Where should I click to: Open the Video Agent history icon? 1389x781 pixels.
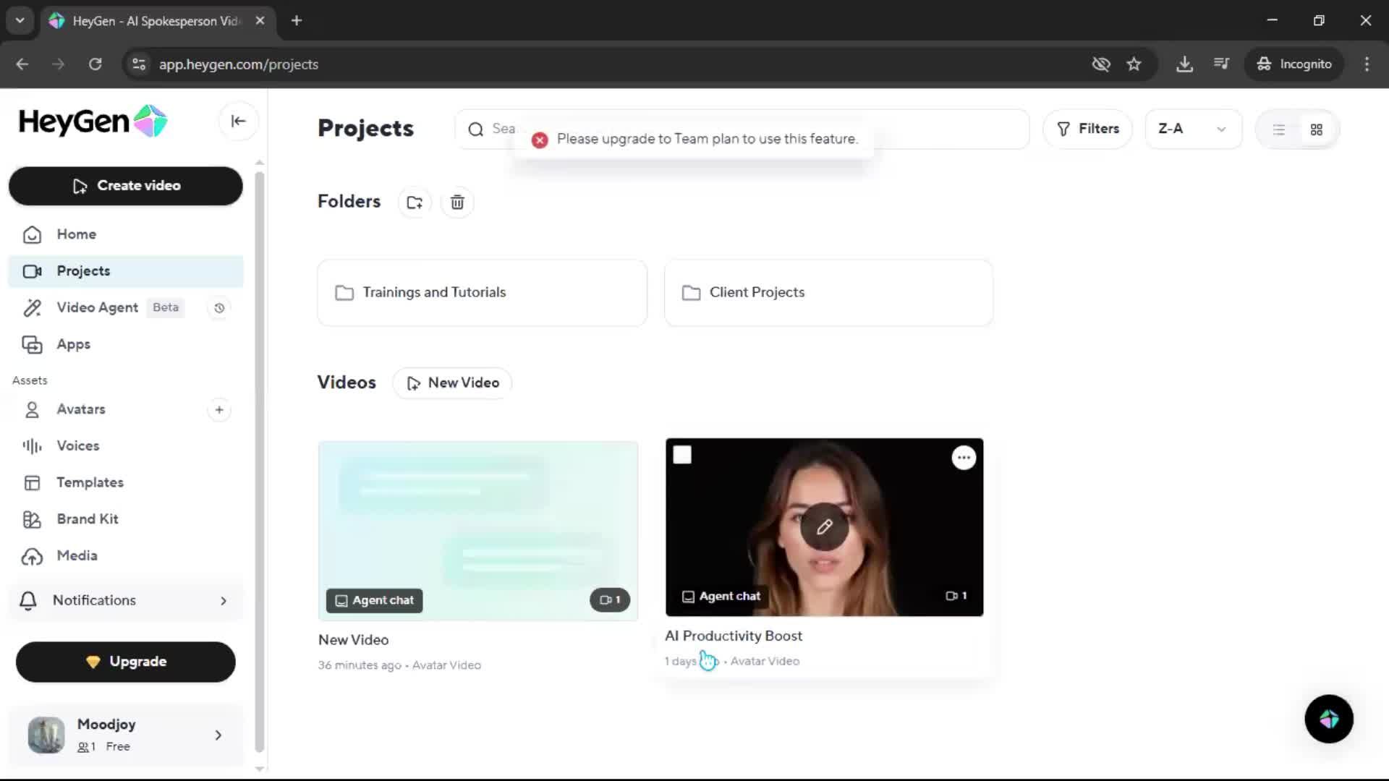click(x=218, y=307)
